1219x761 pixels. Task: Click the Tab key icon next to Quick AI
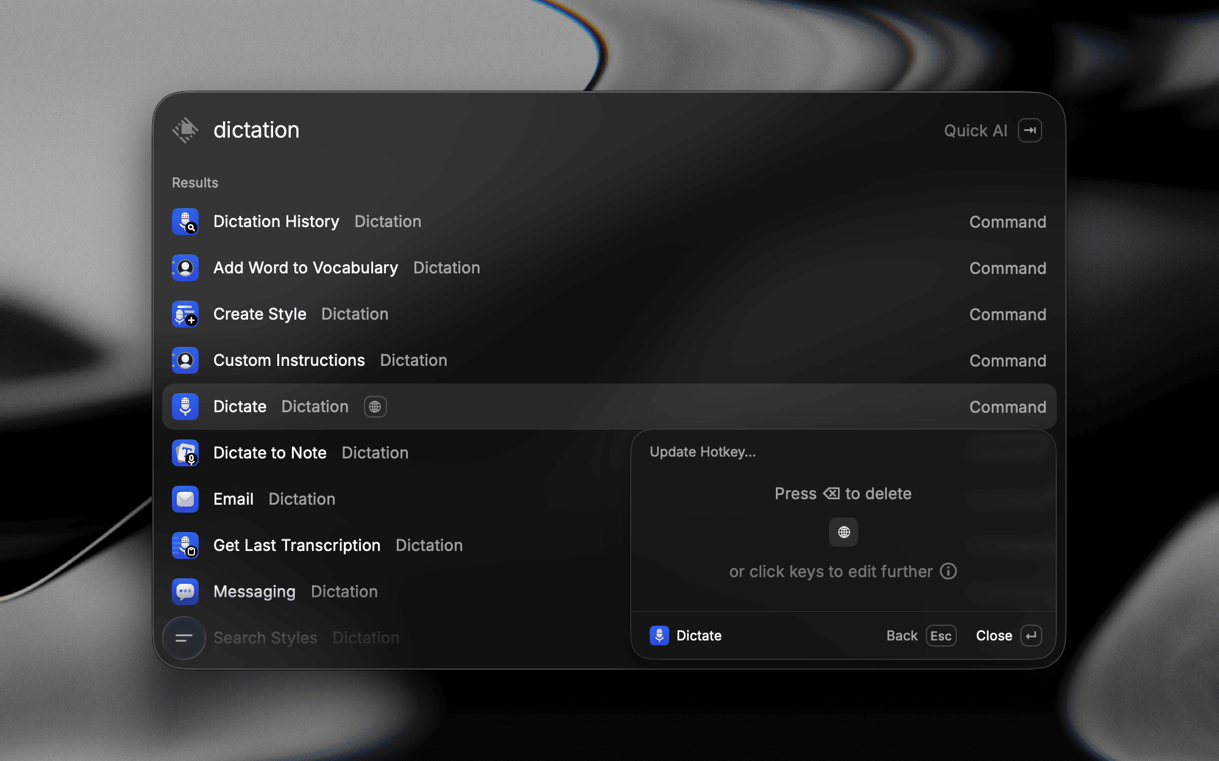coord(1030,130)
